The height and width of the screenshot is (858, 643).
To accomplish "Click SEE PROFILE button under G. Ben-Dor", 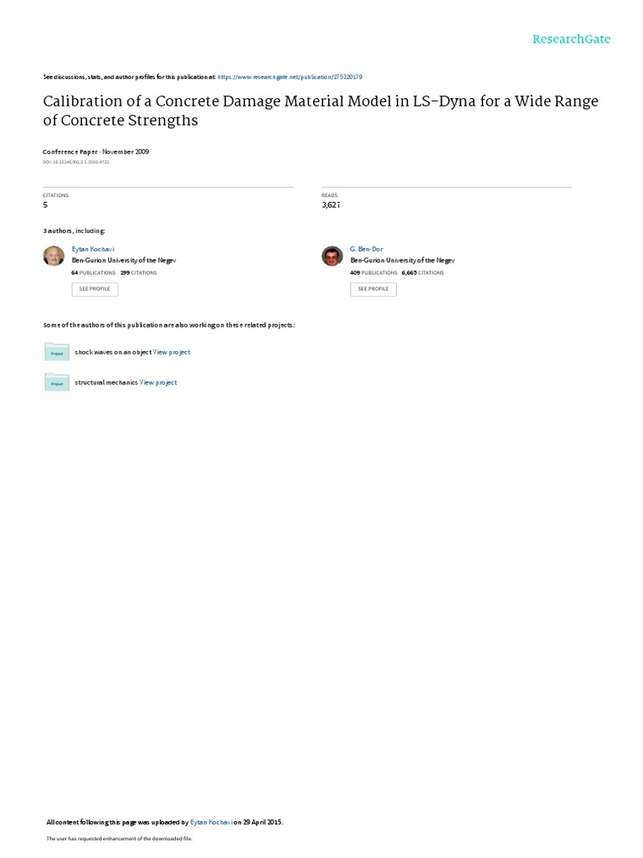I will [373, 289].
